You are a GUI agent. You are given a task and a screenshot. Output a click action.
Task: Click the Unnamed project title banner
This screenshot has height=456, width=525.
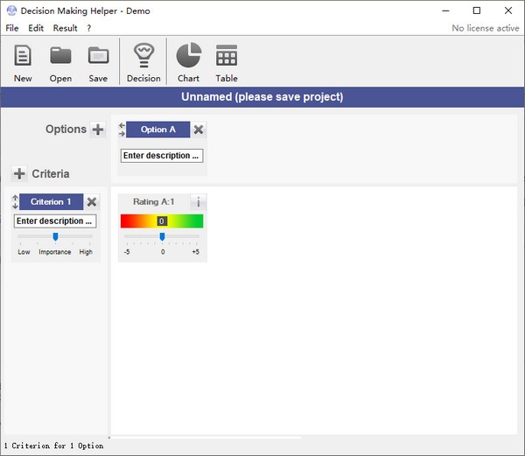262,97
